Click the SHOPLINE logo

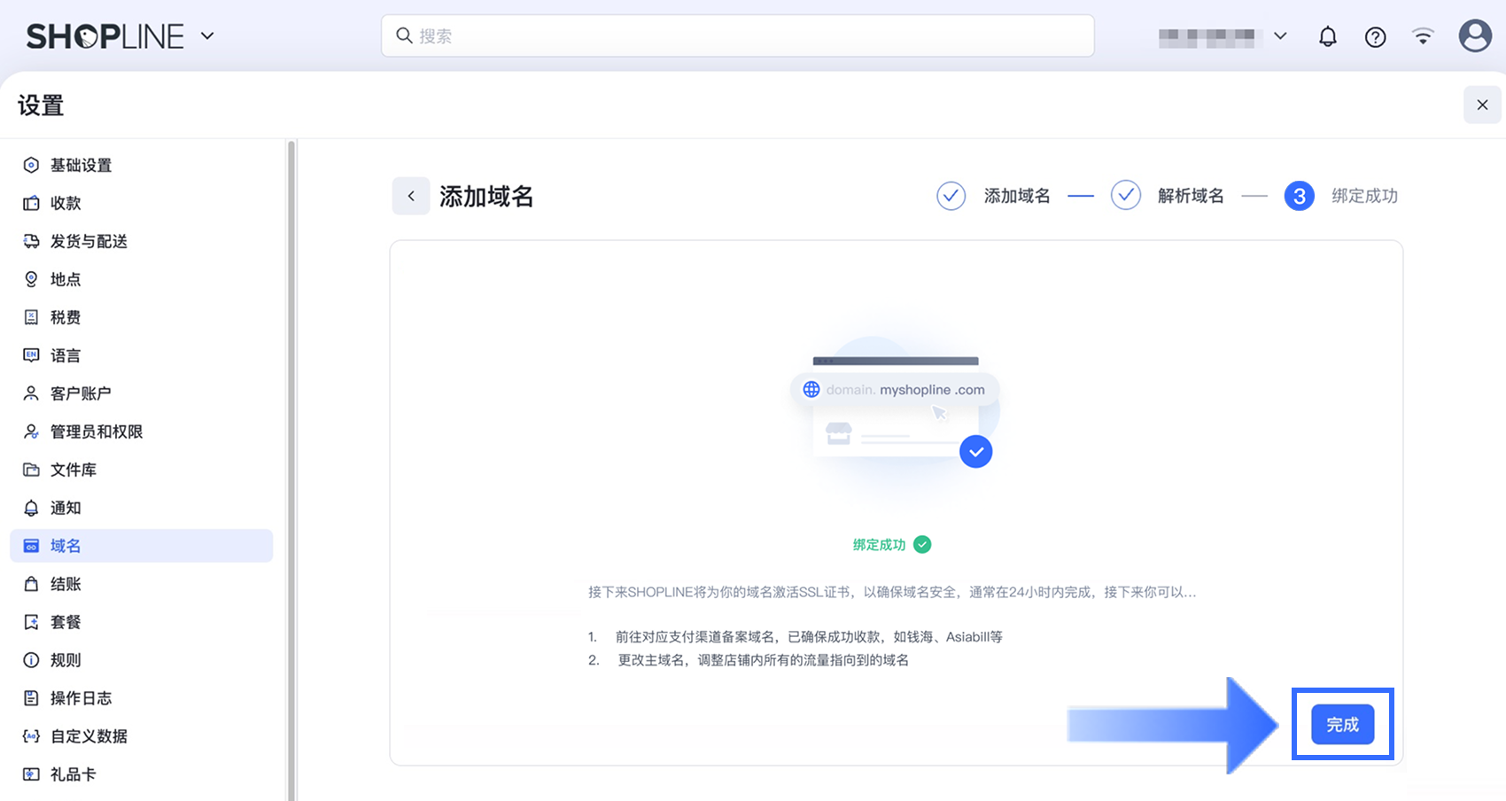coord(105,36)
